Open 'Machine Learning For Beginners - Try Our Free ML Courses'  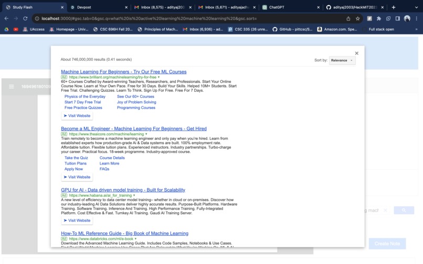coord(123,72)
